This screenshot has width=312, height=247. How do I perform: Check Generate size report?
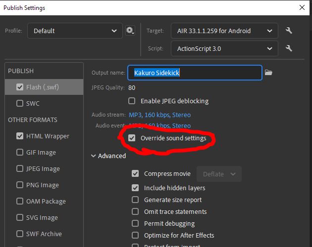[135, 200]
